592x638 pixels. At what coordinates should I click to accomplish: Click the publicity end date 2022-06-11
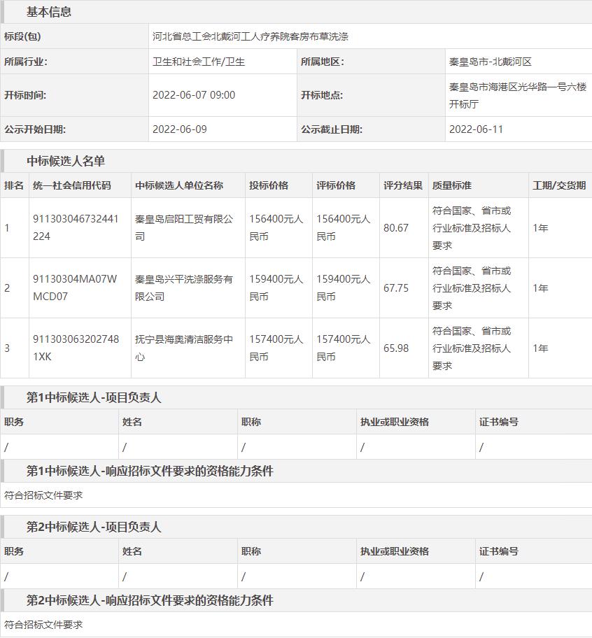click(x=476, y=129)
